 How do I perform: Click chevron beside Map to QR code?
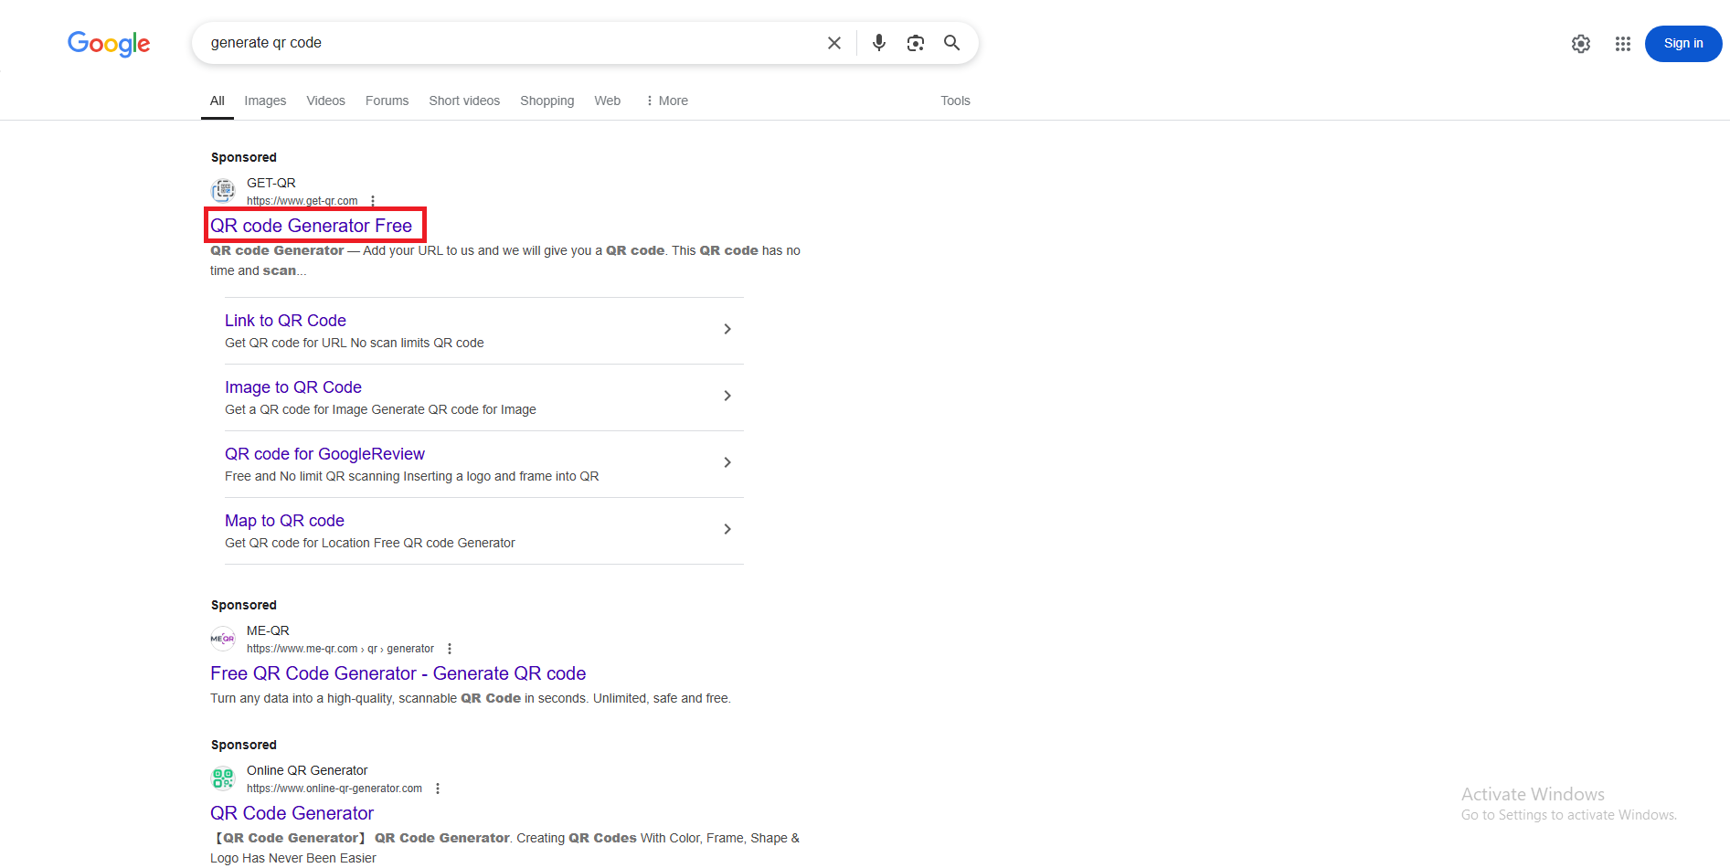pos(727,529)
